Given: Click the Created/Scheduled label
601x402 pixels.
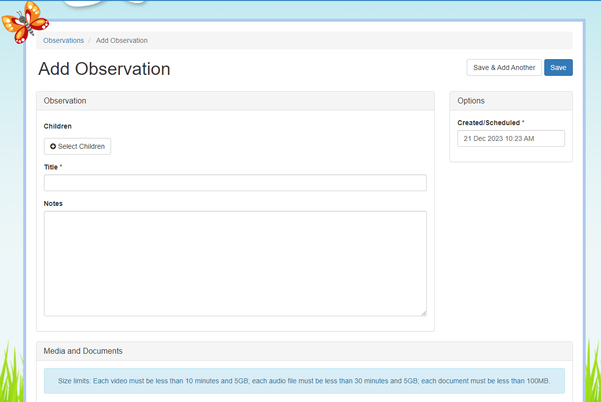Looking at the screenshot, I should pyautogui.click(x=488, y=123).
